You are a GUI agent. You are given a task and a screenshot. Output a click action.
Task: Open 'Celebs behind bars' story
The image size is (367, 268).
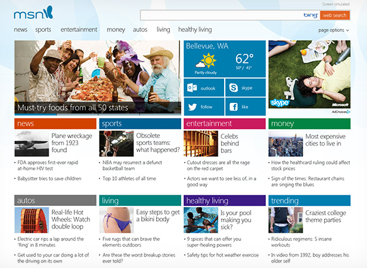tap(229, 143)
